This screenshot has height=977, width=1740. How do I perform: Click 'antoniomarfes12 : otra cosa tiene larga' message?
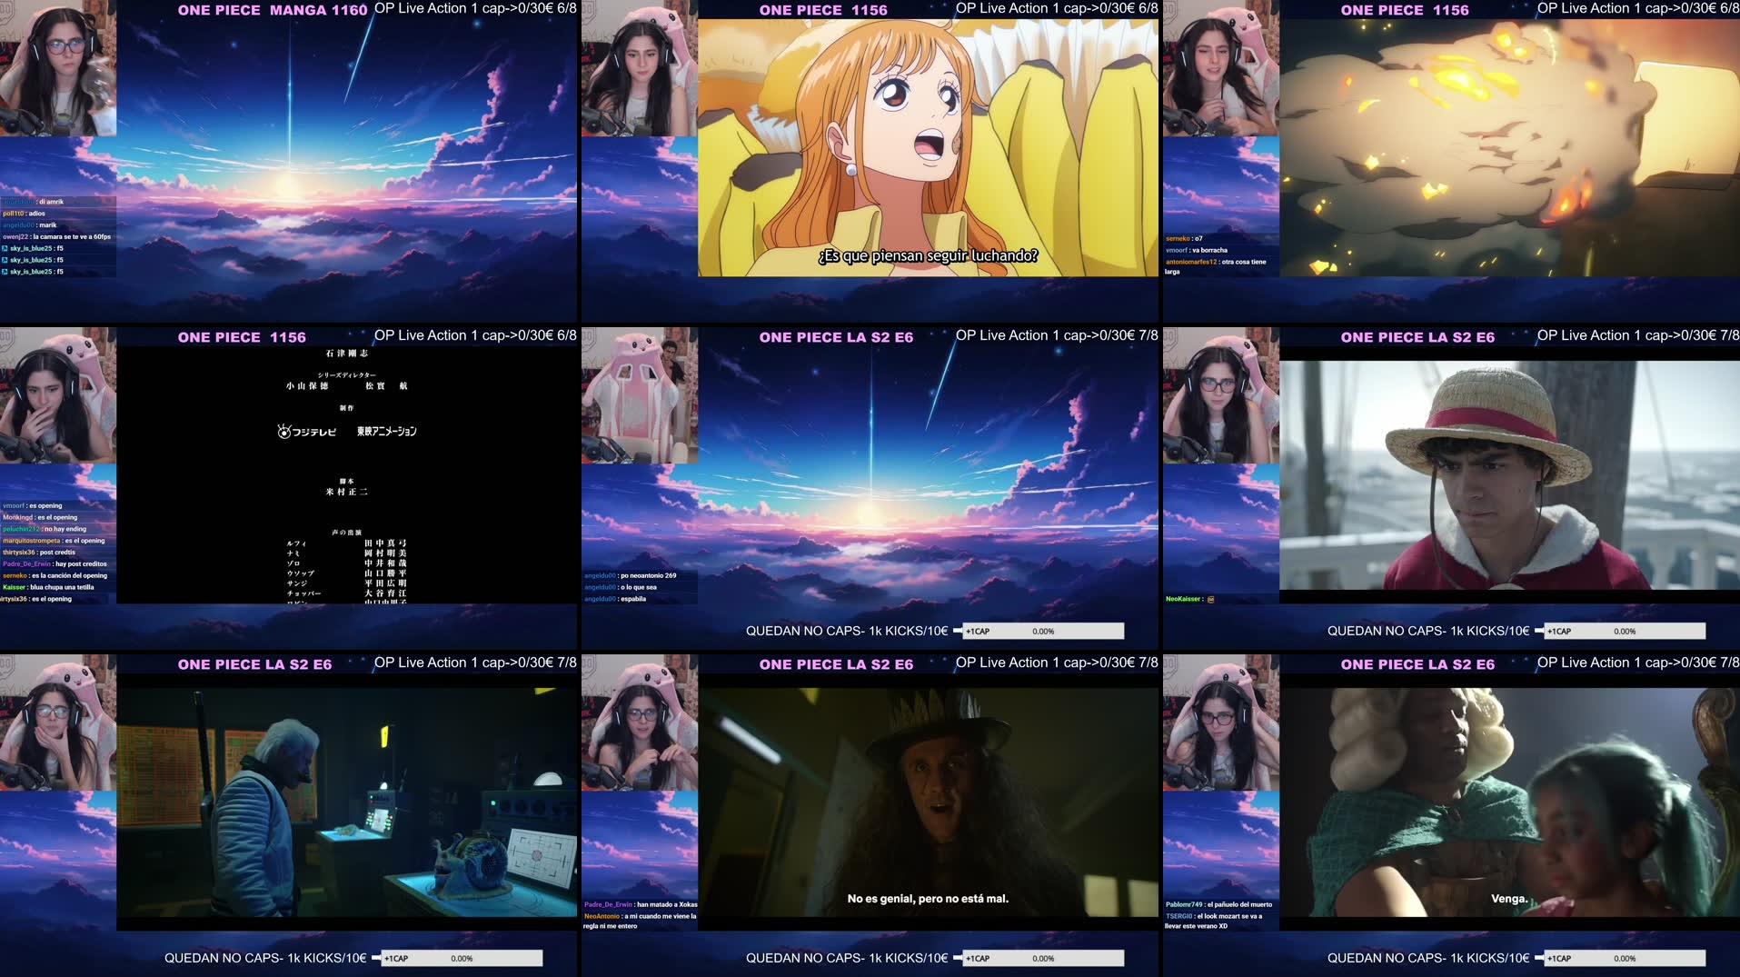[1216, 266]
